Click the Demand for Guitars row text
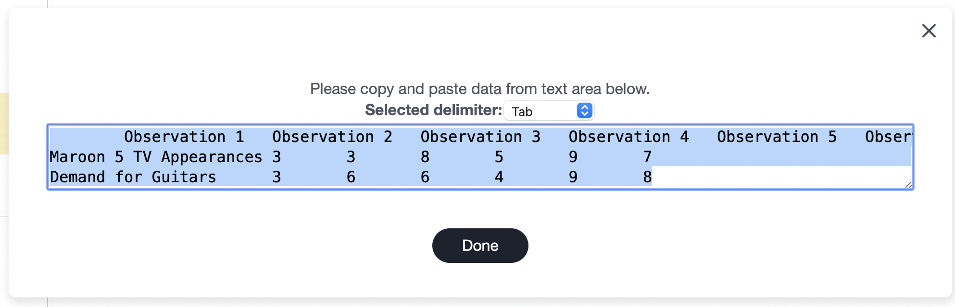This screenshot has width=955, height=307. pos(132,177)
